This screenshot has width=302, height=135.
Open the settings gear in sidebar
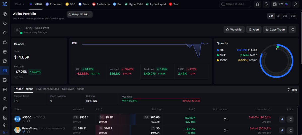tap(5, 125)
